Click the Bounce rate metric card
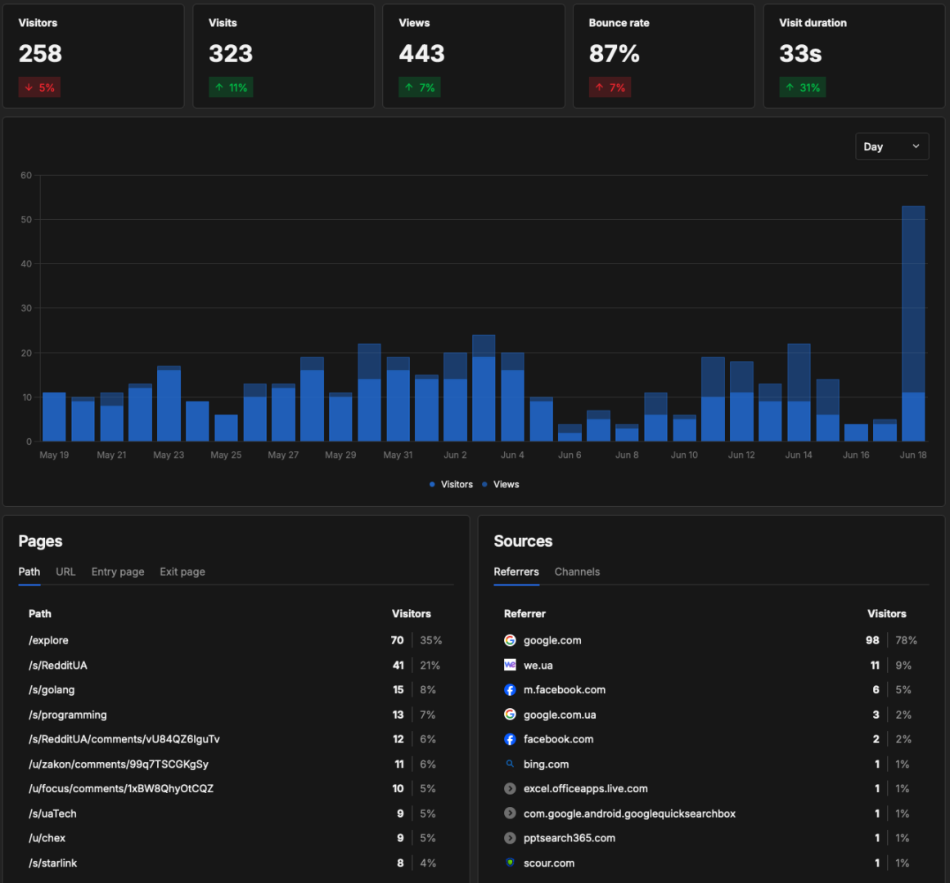 (x=664, y=56)
